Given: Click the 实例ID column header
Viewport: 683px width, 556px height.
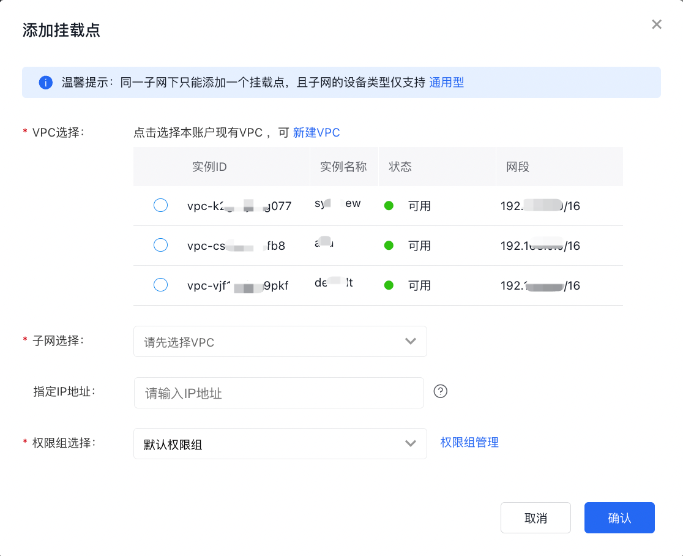Looking at the screenshot, I should (209, 167).
